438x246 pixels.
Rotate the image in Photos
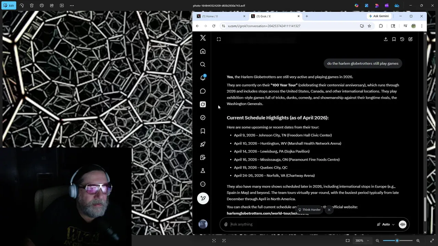click(22, 5)
